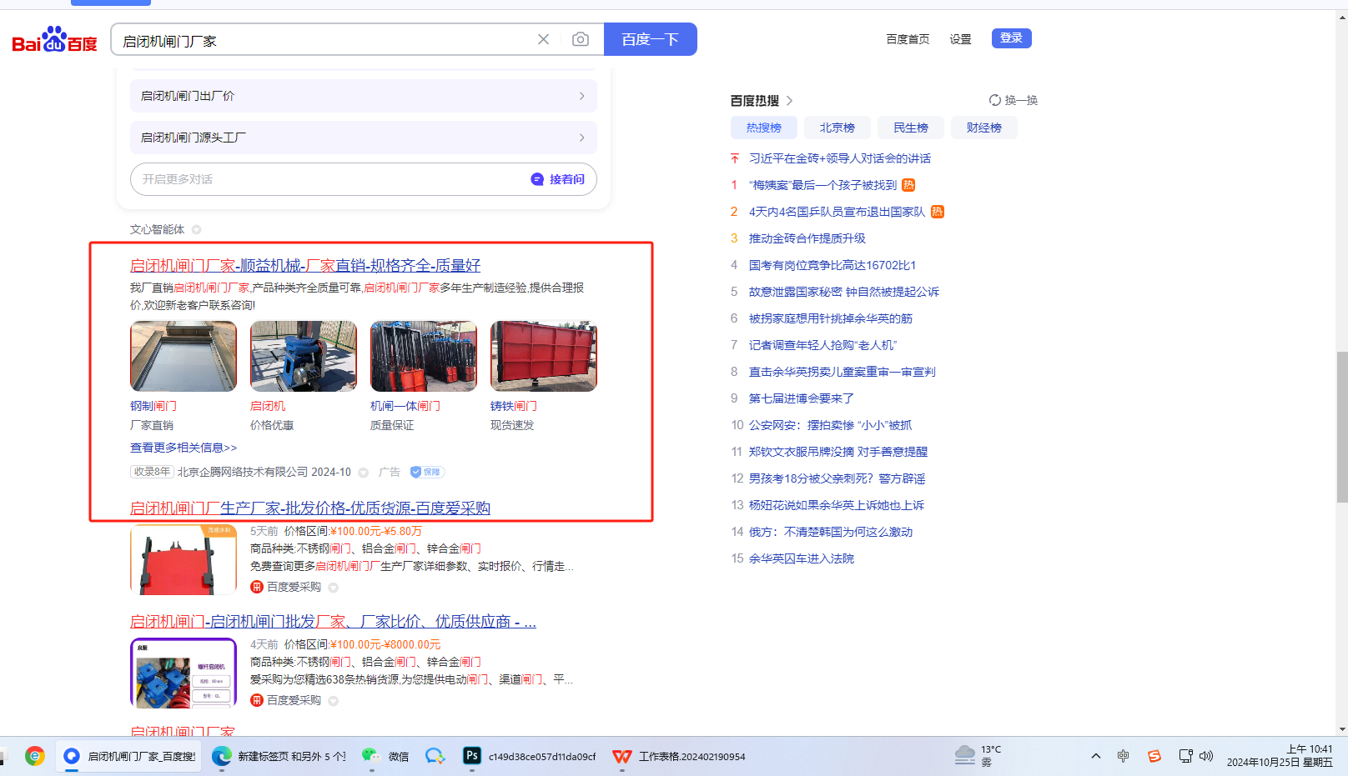Open the 钢制闸门 product image
Image resolution: width=1348 pixels, height=776 pixels.
click(184, 357)
